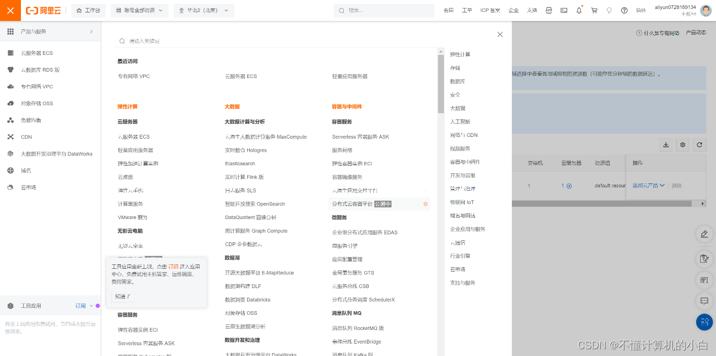The image size is (716, 356).
Task: Open 日志服务 SLS
Action: click(x=240, y=191)
